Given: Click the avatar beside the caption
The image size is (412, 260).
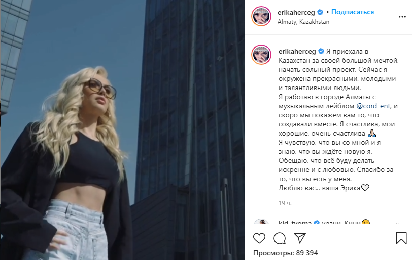Looking at the screenshot, I should coord(261,55).
